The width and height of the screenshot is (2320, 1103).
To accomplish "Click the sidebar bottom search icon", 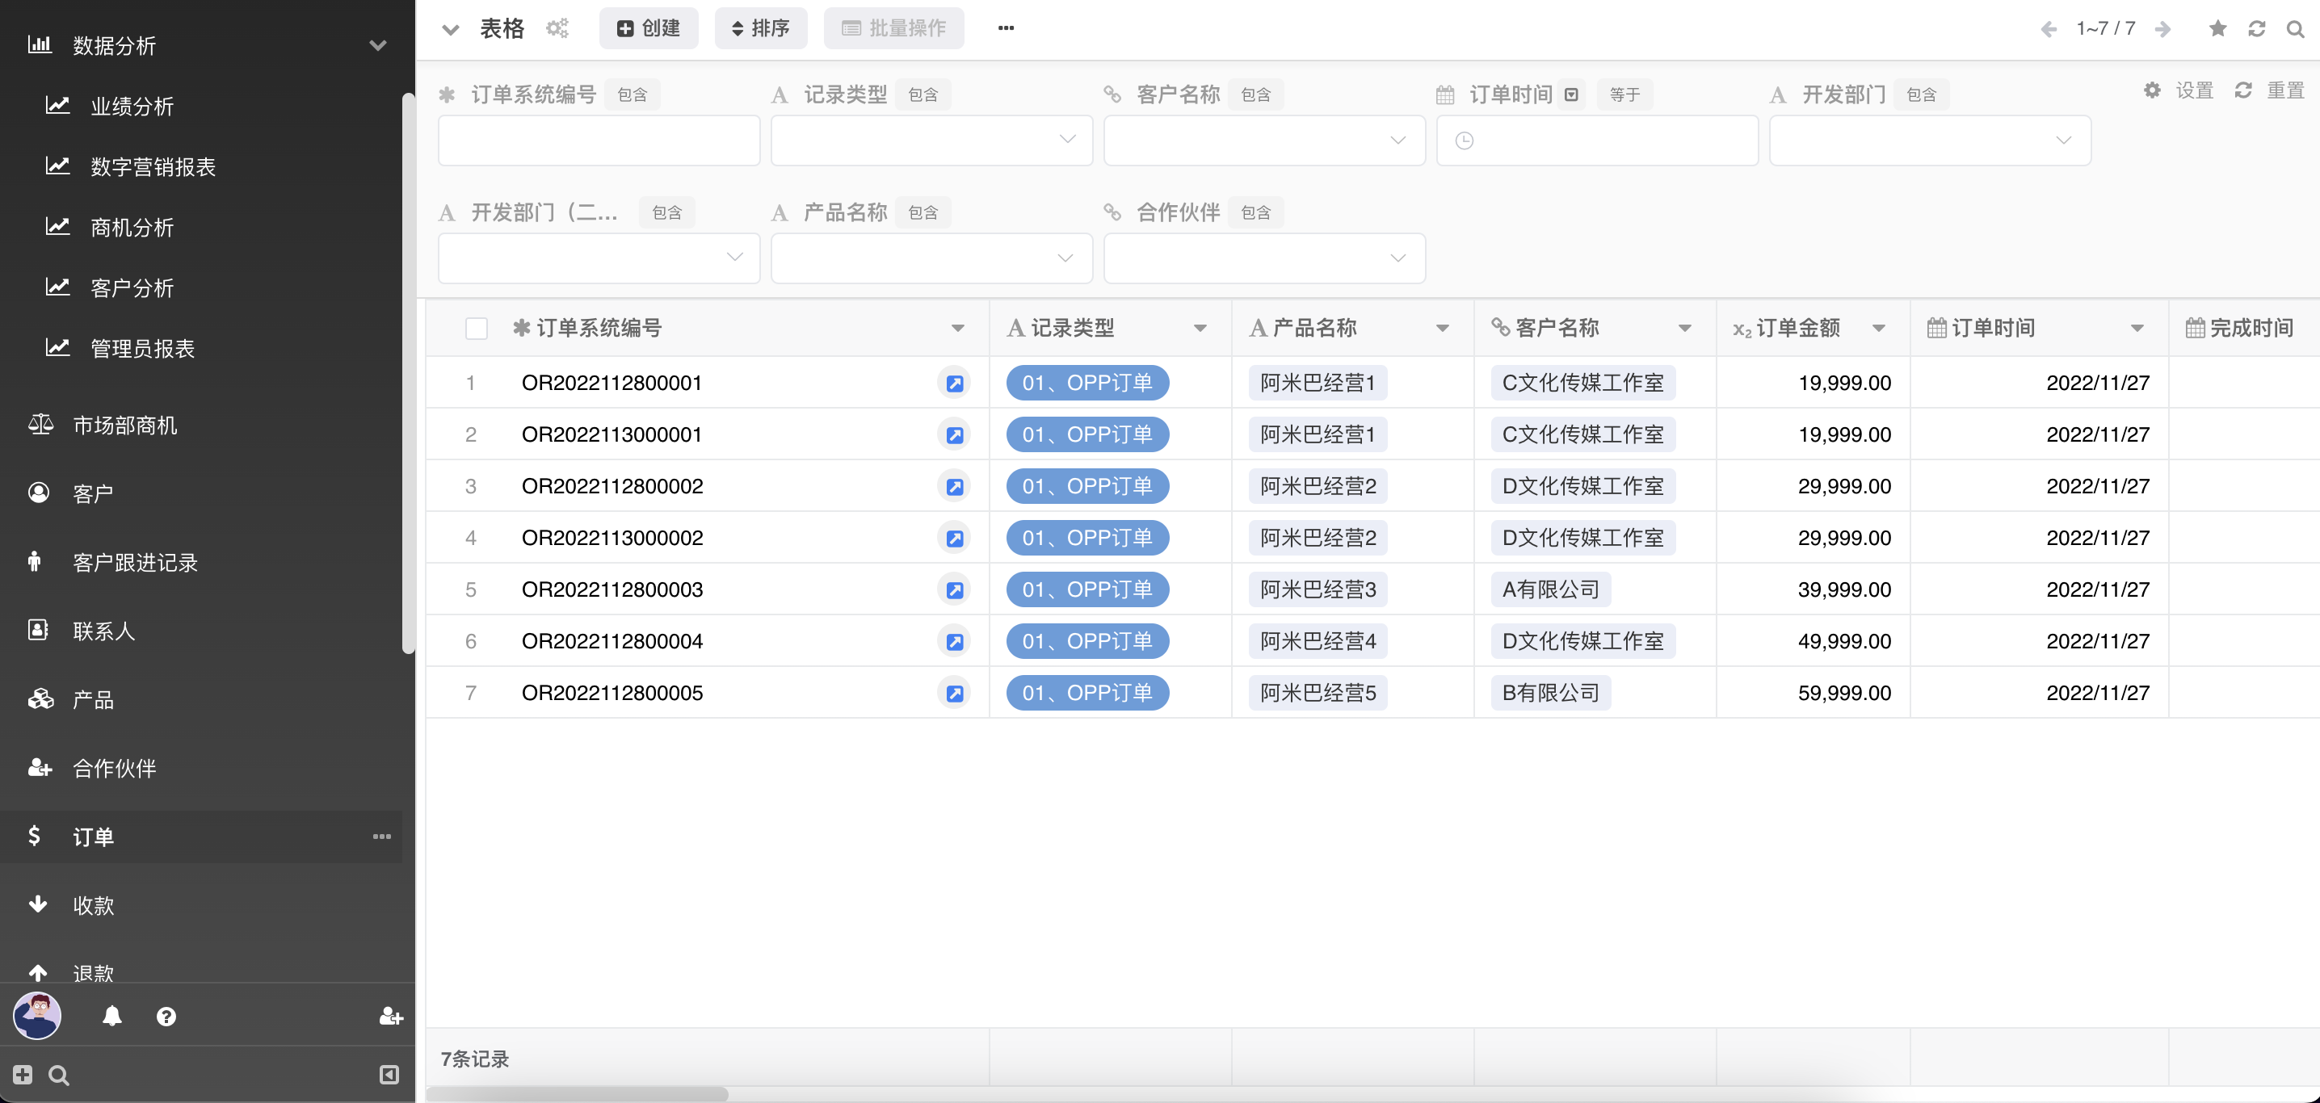I will click(x=58, y=1075).
